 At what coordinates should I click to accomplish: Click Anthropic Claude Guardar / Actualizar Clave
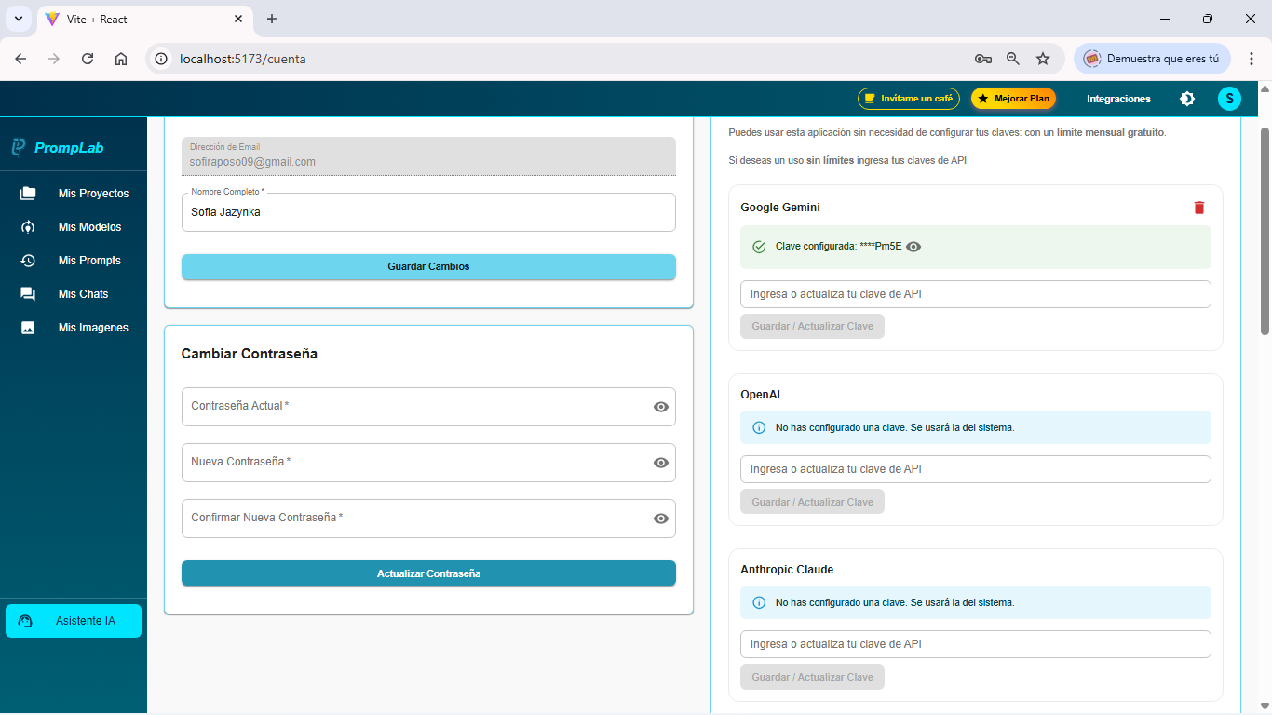coord(812,677)
